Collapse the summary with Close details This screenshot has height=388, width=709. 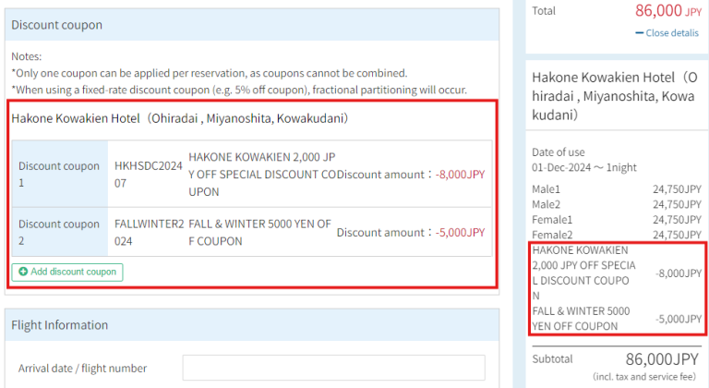[672, 33]
